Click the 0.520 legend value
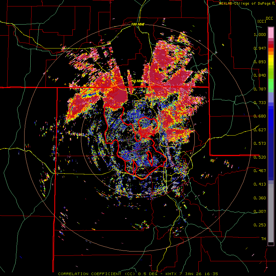 260,157
